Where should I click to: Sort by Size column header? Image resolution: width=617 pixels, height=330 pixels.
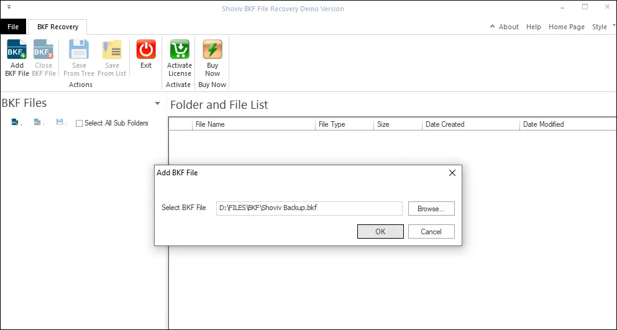click(398, 124)
